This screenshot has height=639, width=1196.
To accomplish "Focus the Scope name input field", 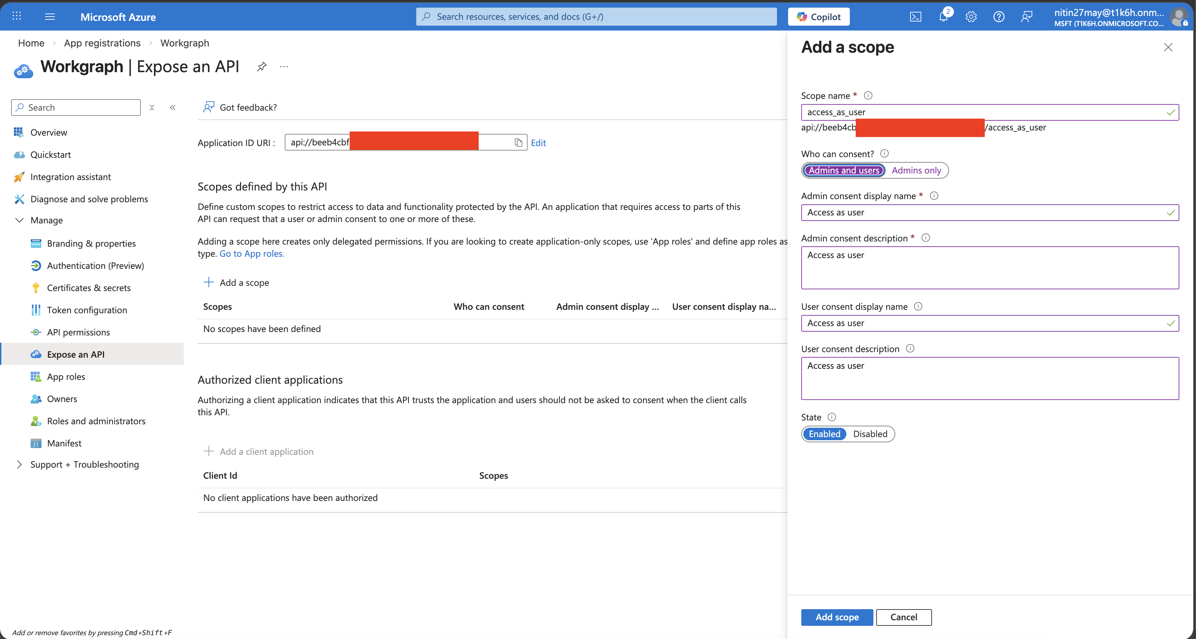I will click(x=989, y=112).
